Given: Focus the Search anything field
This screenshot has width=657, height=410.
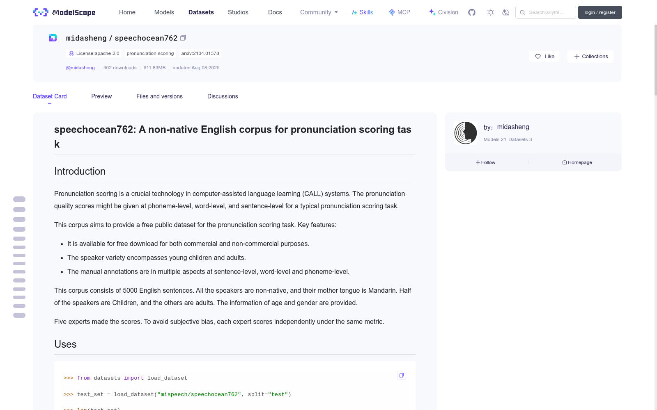Looking at the screenshot, I should coord(546,12).
